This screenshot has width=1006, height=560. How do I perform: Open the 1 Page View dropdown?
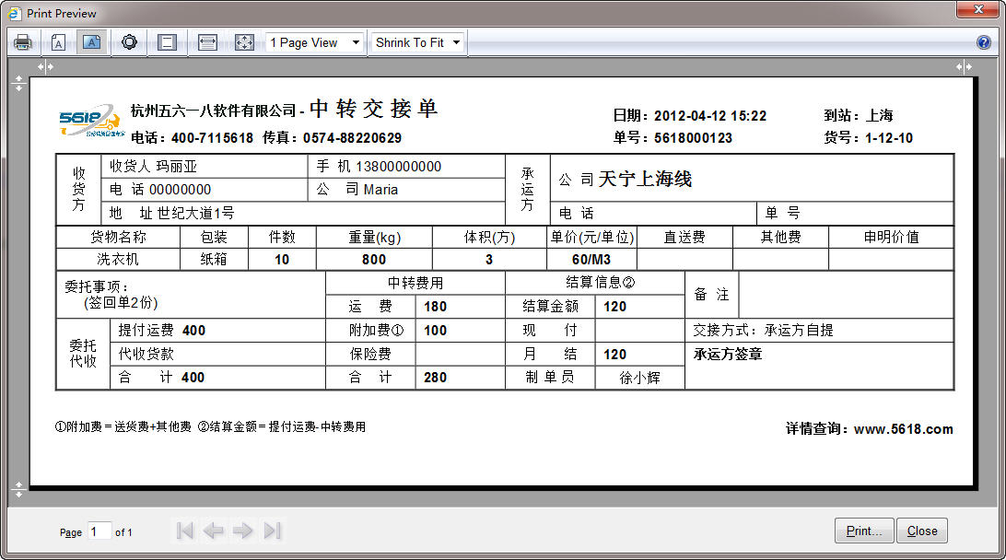(x=314, y=42)
